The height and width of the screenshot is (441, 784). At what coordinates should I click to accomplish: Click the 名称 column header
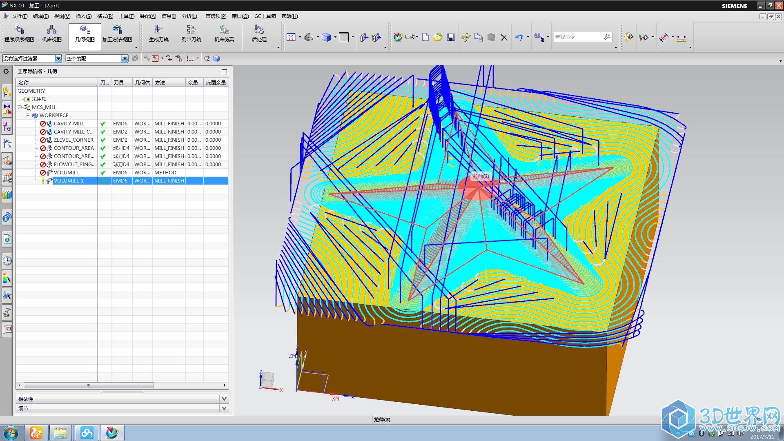[57, 82]
